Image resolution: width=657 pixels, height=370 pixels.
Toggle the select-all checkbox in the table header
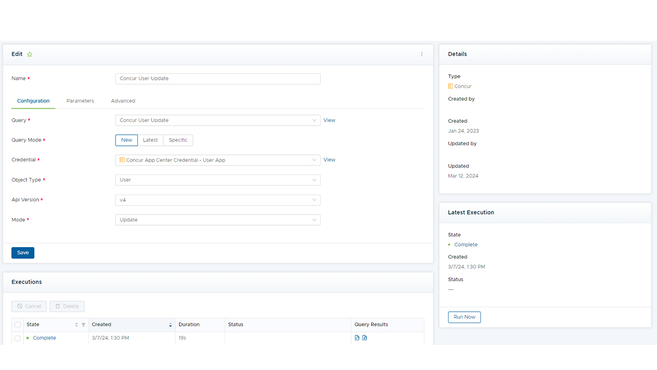[x=17, y=324]
